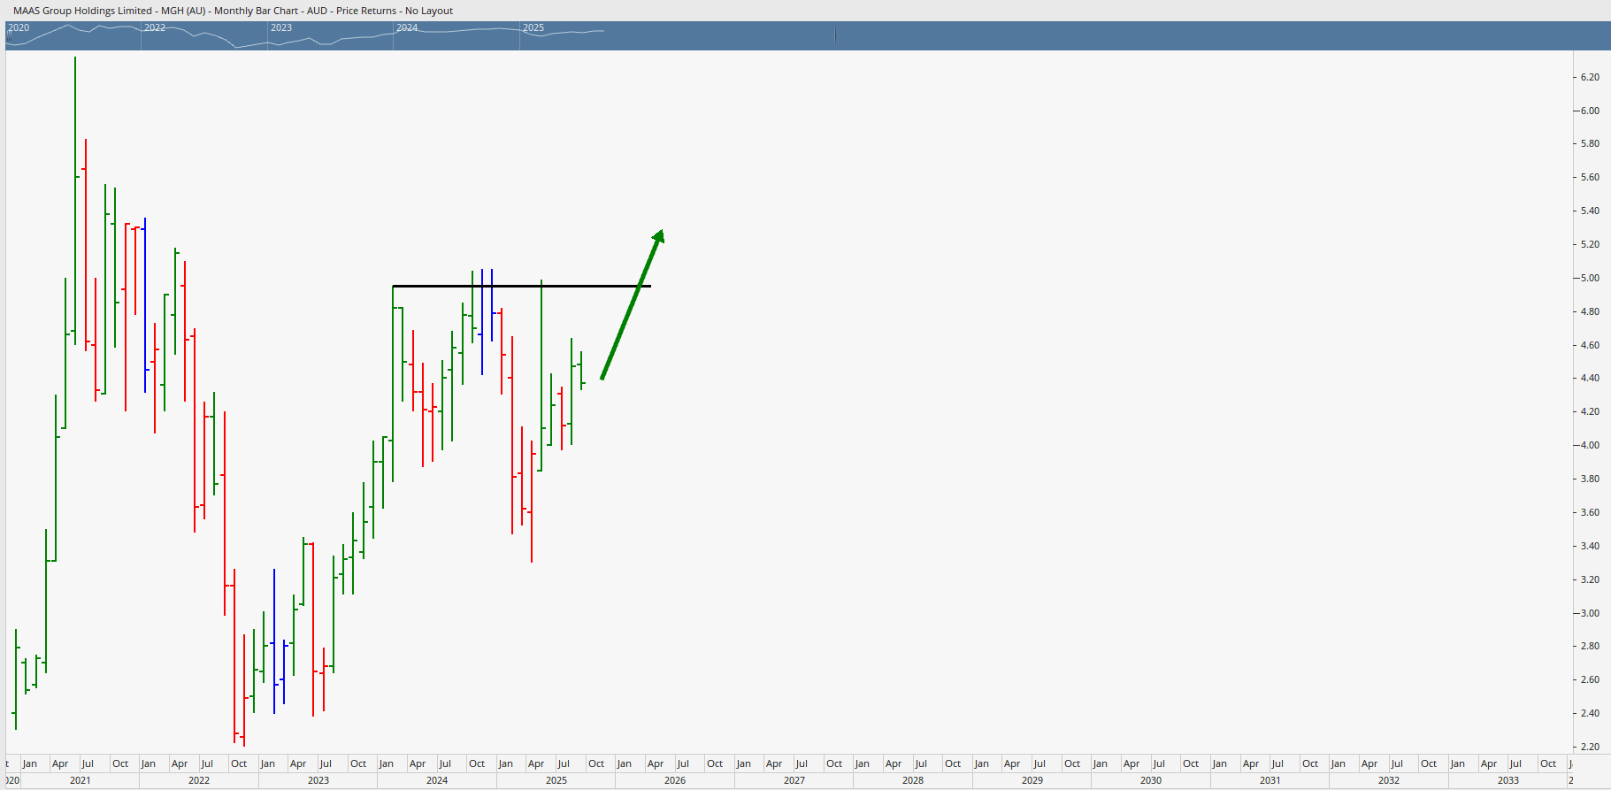This screenshot has height=790, width=1611.
Task: Click the 2024 year on bottom time axis
Action: pos(437,780)
